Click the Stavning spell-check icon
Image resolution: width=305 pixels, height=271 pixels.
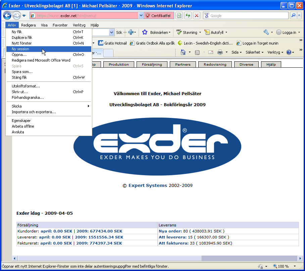point(179,32)
